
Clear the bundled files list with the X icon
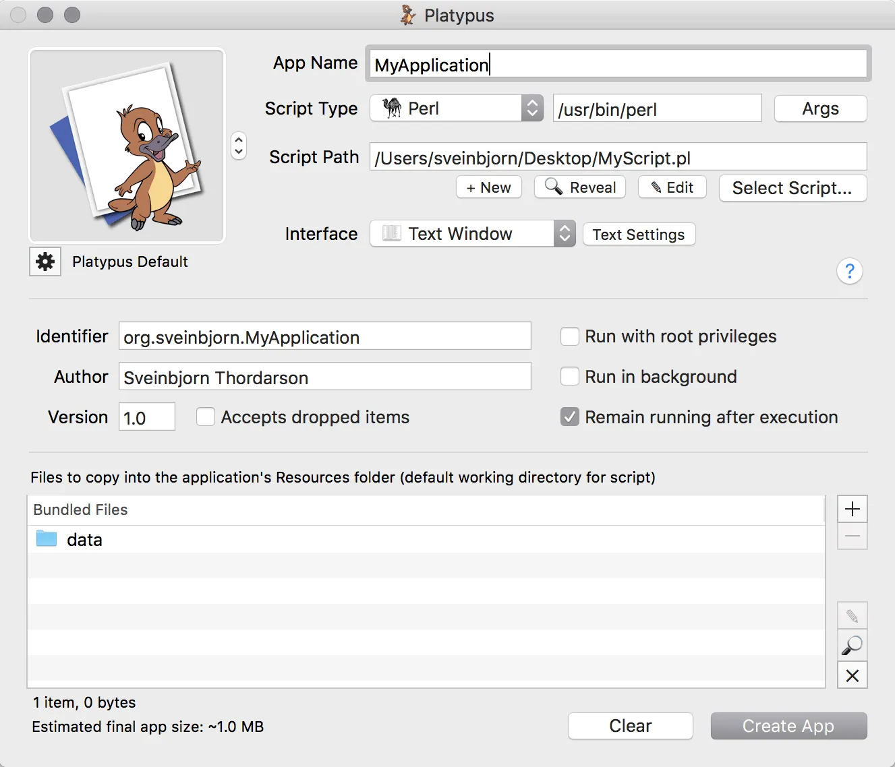(x=853, y=675)
